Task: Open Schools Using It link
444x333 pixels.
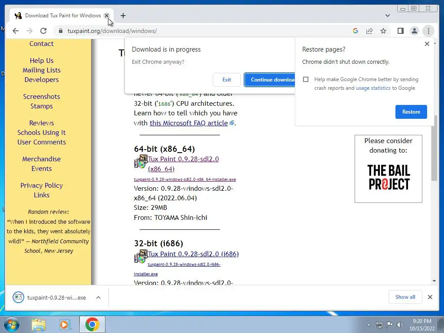Action: click(x=42, y=133)
